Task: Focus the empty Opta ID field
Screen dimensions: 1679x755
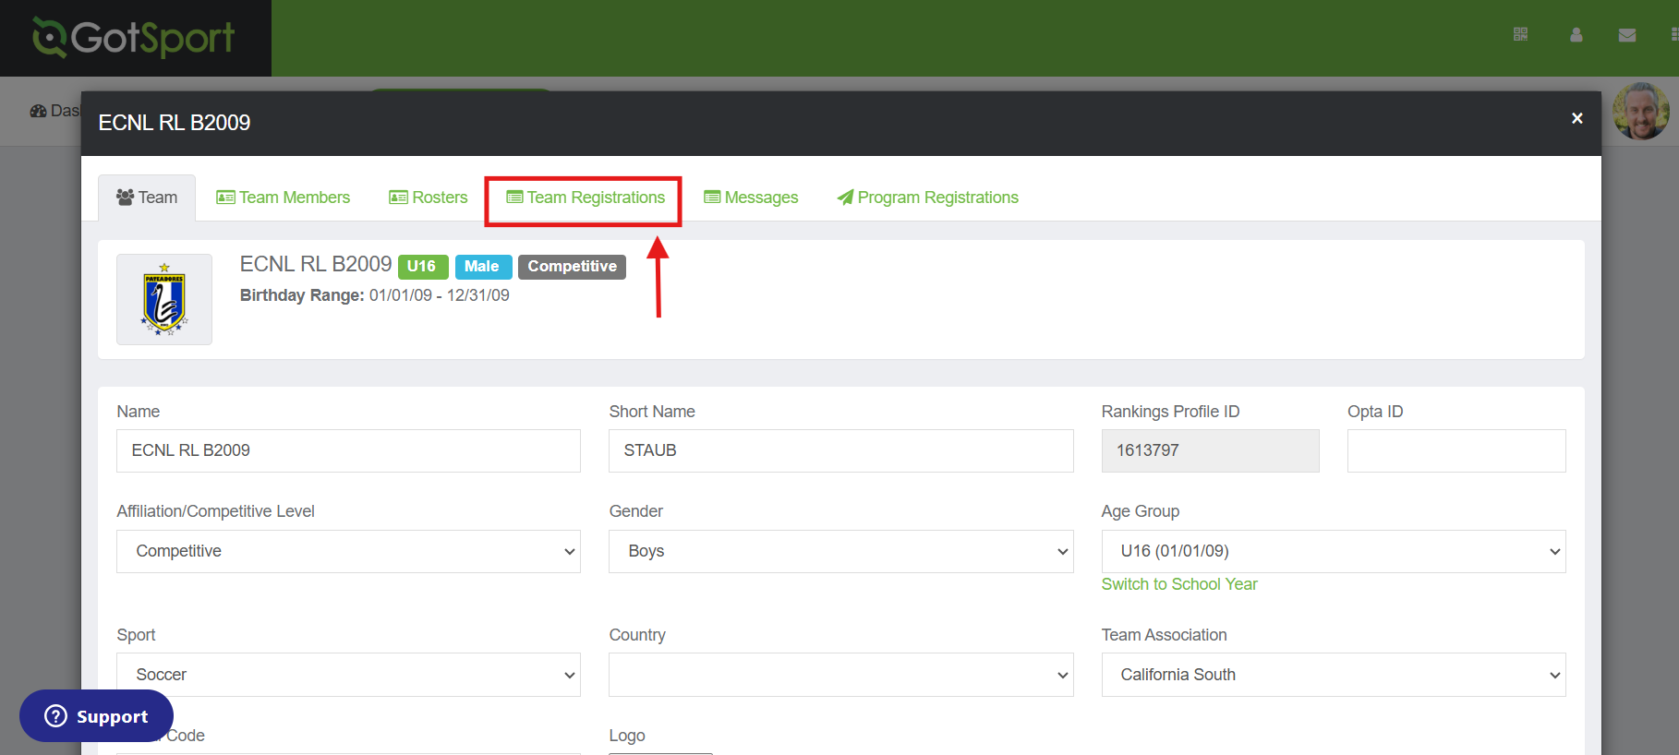Action: 1456,450
